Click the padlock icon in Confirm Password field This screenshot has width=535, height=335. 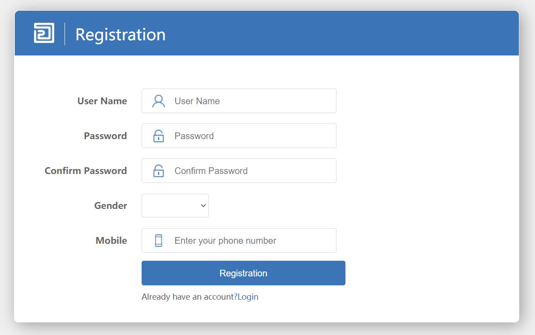(x=159, y=171)
